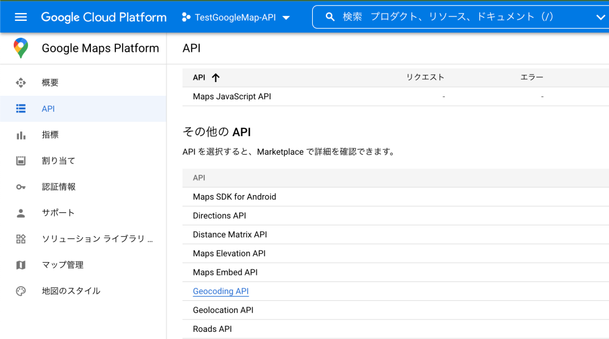Open the マップ管理 sidebar item
This screenshot has width=609, height=339.
click(83, 265)
